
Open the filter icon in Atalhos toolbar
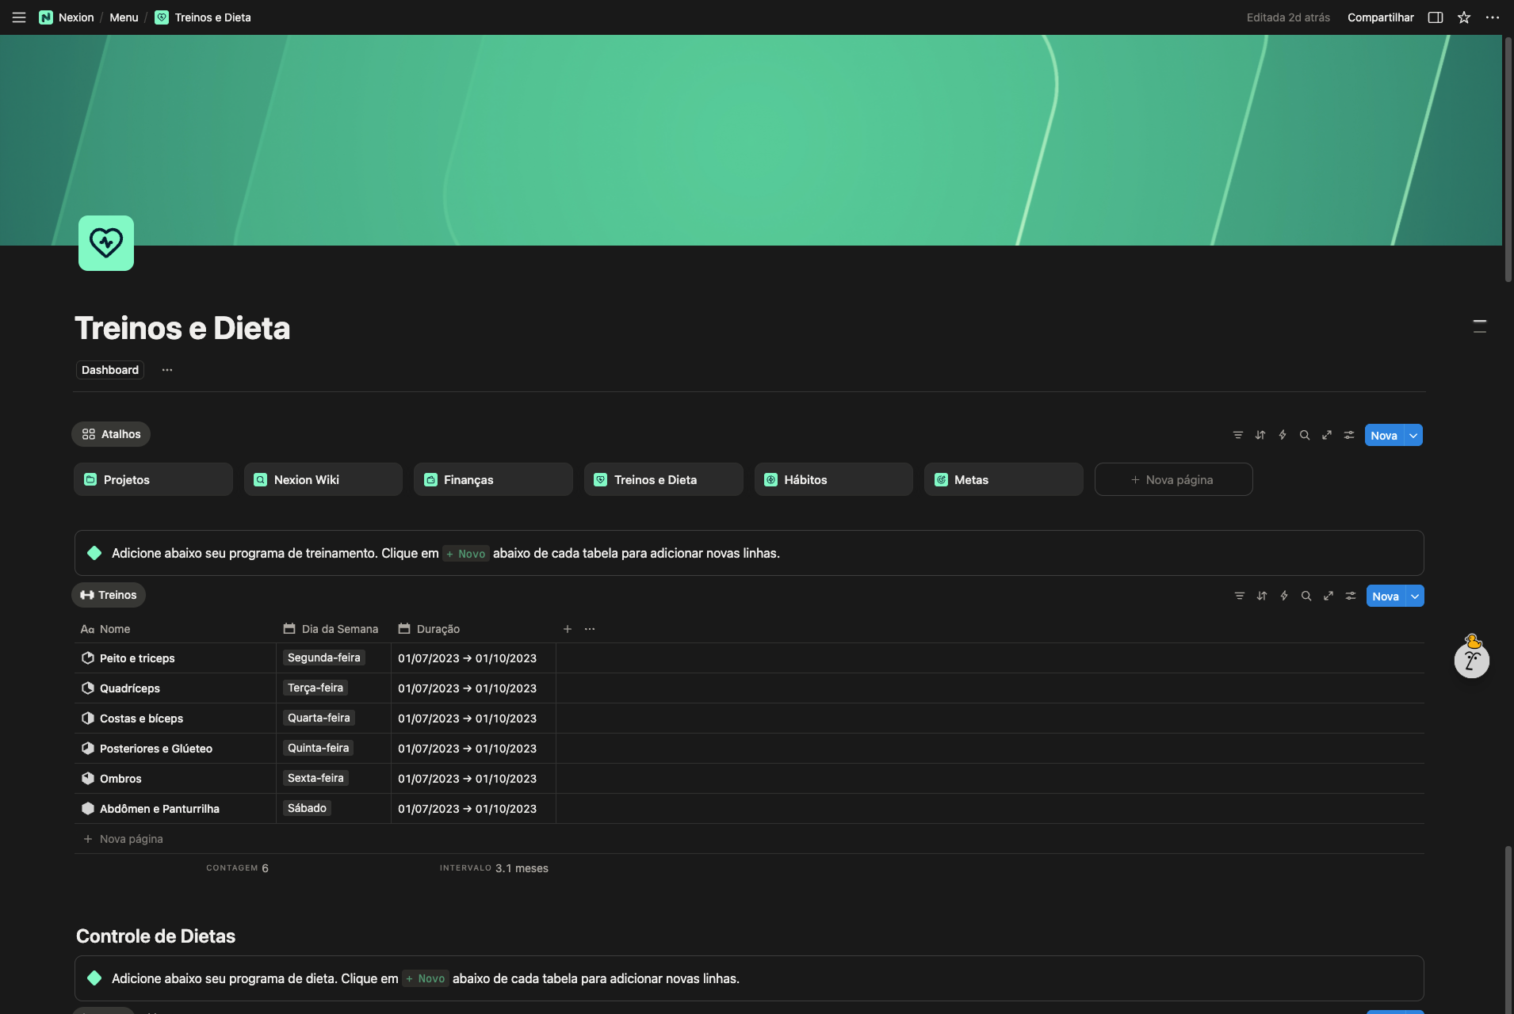1237,435
